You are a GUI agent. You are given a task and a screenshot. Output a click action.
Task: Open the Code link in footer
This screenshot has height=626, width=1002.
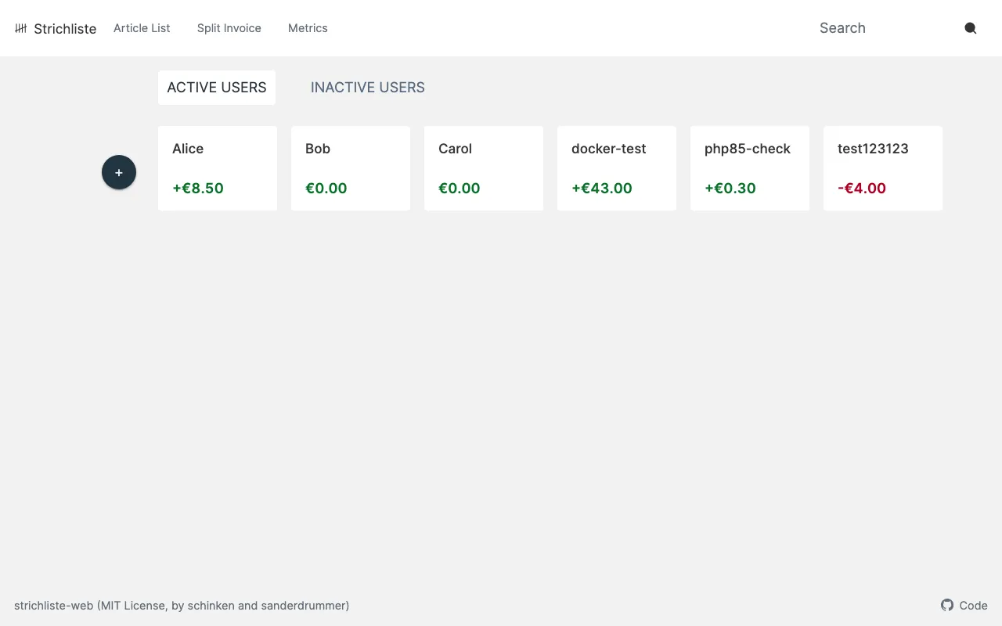coord(973,606)
